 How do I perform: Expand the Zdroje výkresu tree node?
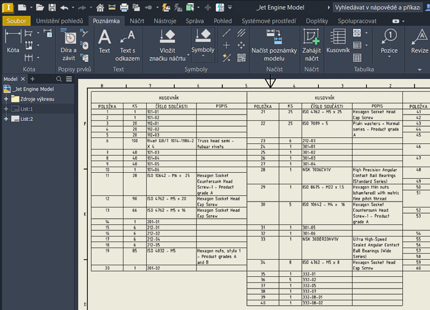tap(6, 99)
